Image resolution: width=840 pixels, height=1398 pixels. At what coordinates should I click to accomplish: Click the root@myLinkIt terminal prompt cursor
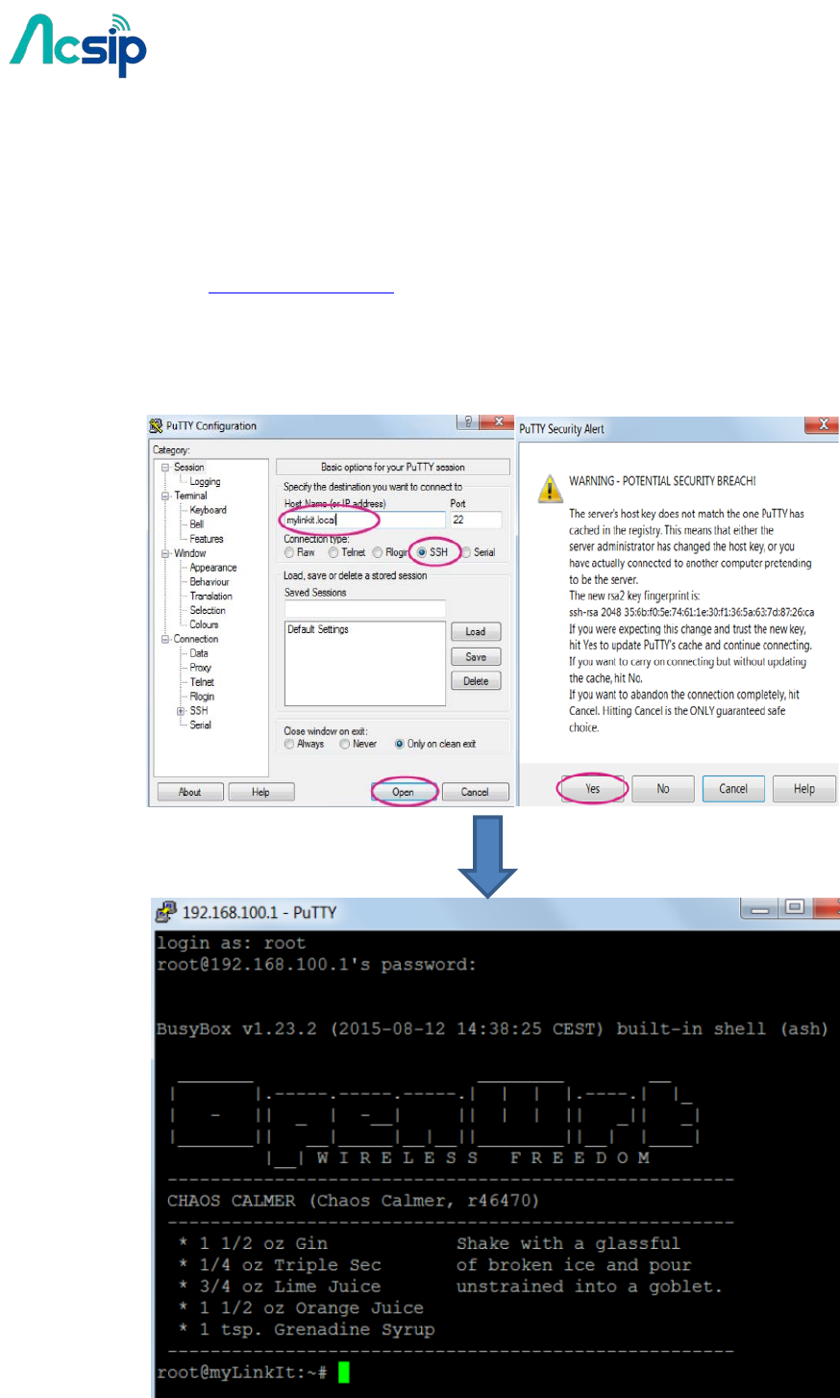pos(344,1372)
